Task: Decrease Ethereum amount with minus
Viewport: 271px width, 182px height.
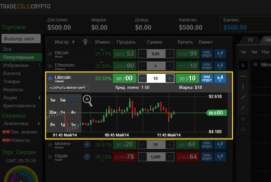Action: [x=142, y=66]
